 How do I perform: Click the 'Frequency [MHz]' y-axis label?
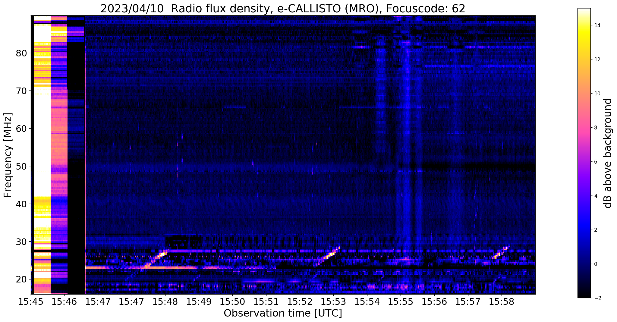pos(8,155)
